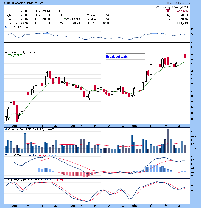
Task: Click the Wednesday 27-Aug-2014 date
Action: point(172,7)
